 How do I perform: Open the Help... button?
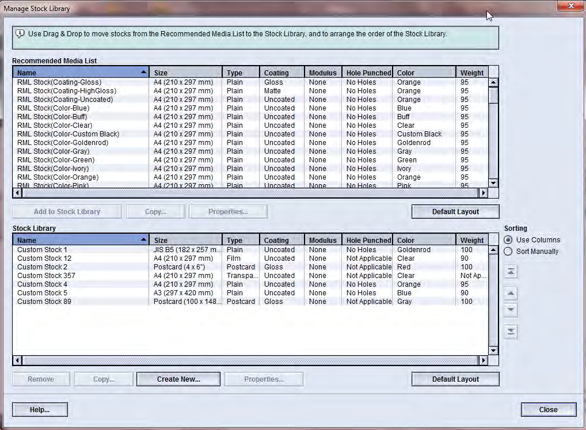(x=40, y=409)
